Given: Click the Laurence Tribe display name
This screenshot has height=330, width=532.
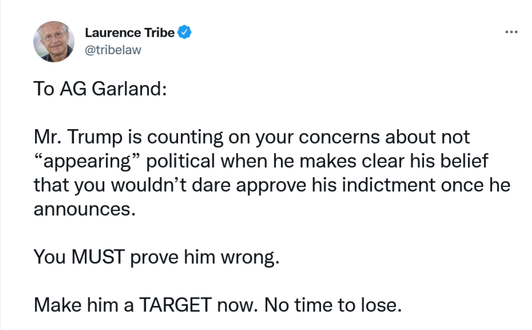Looking at the screenshot, I should point(130,33).
